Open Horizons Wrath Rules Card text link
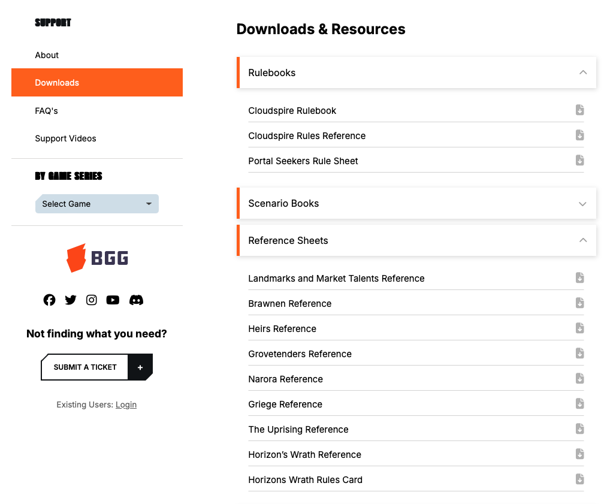Image resolution: width=604 pixels, height=504 pixels. click(306, 479)
